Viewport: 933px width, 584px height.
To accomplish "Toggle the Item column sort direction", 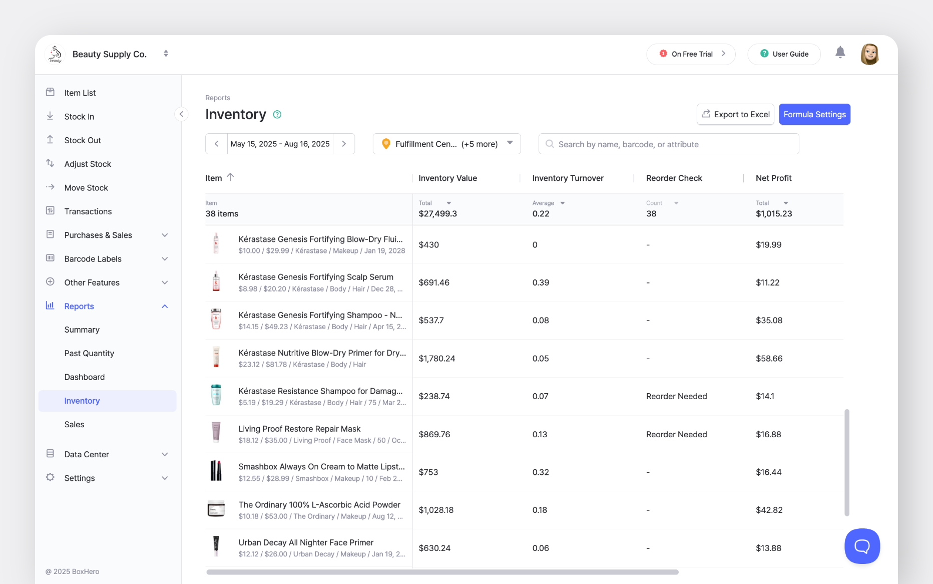I will (230, 177).
